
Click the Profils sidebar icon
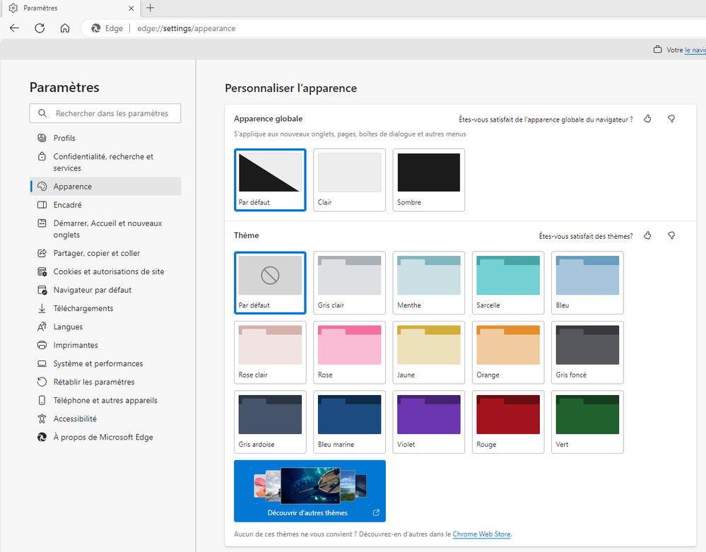pos(42,138)
